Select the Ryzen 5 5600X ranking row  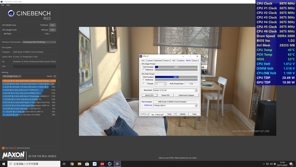tap(29, 81)
